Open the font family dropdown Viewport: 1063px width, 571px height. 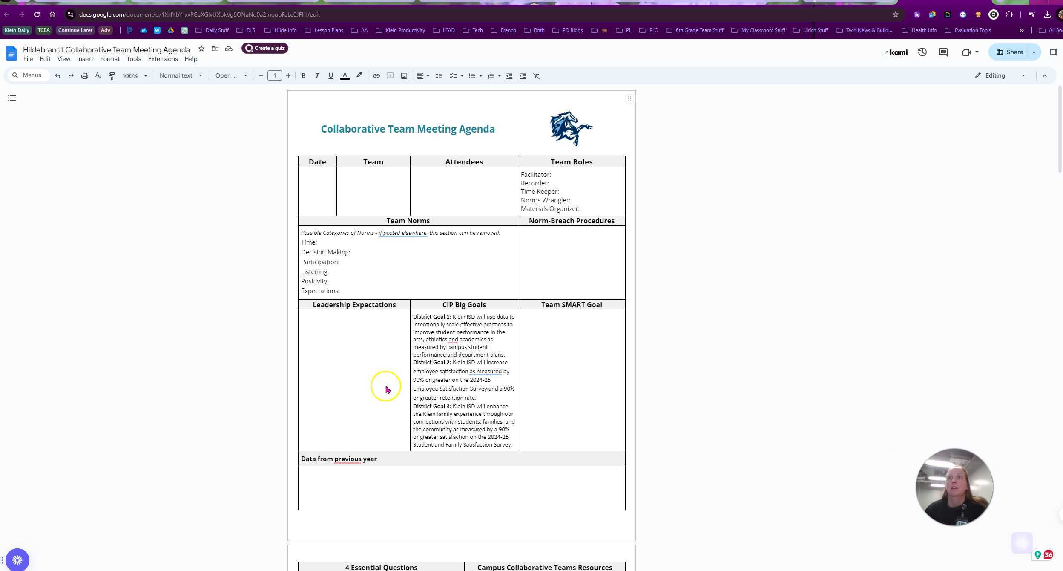tap(231, 76)
